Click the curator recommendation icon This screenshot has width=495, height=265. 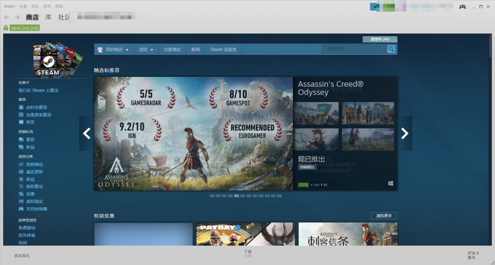tap(21, 115)
